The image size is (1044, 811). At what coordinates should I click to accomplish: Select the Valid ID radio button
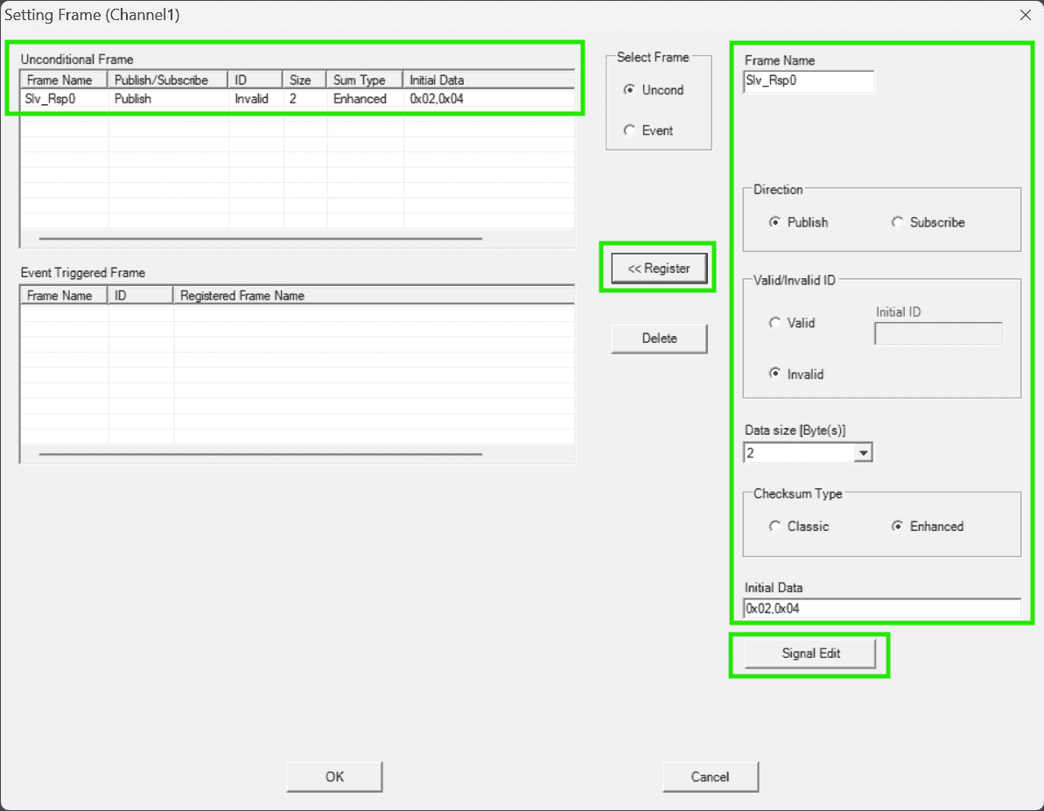(775, 323)
